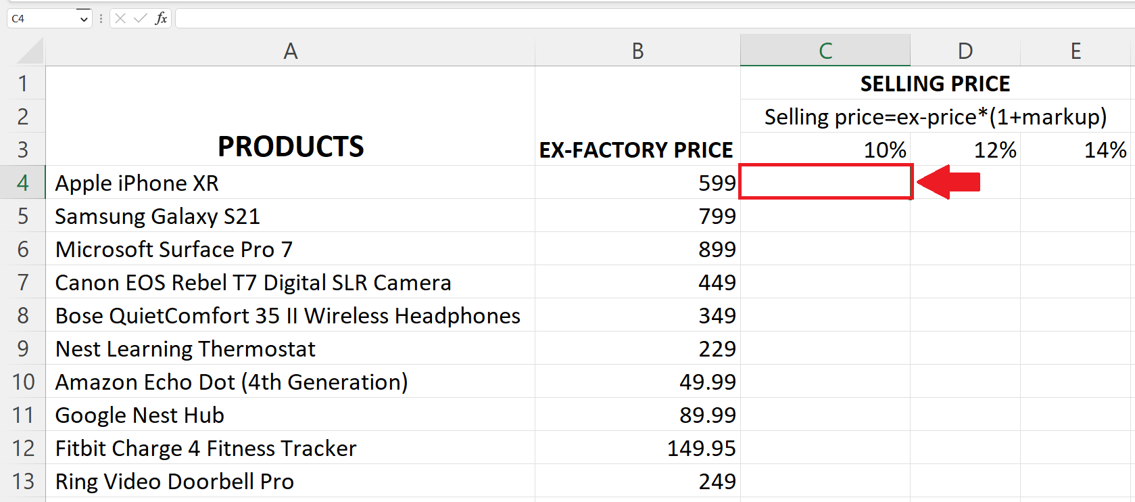Click the Insert Function fx icon
This screenshot has height=502, width=1135.
pyautogui.click(x=161, y=18)
